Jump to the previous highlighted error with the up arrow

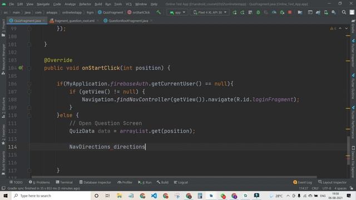click(x=340, y=28)
